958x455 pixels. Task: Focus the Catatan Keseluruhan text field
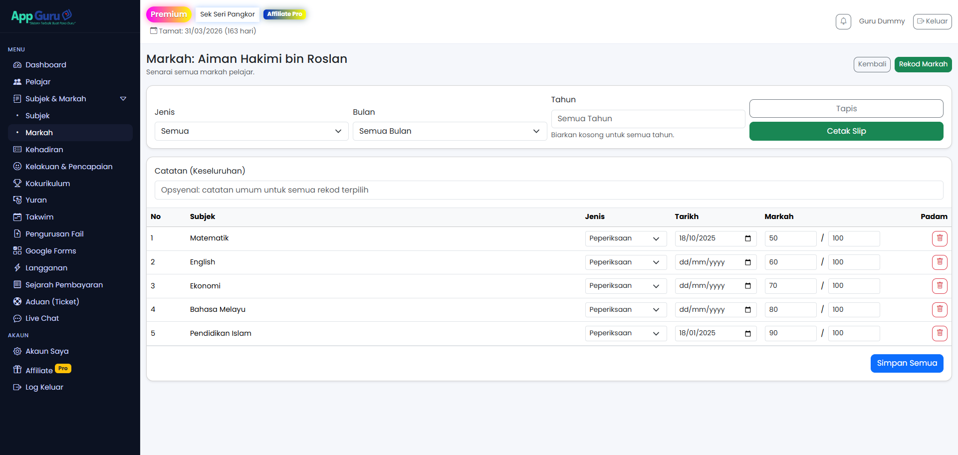(548, 190)
